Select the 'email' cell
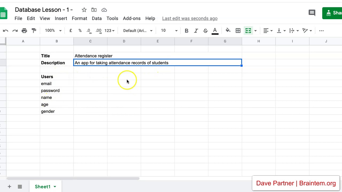 (57, 83)
